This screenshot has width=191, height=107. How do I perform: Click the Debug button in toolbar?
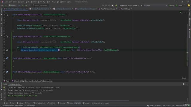pyautogui.click(x=179, y=5)
